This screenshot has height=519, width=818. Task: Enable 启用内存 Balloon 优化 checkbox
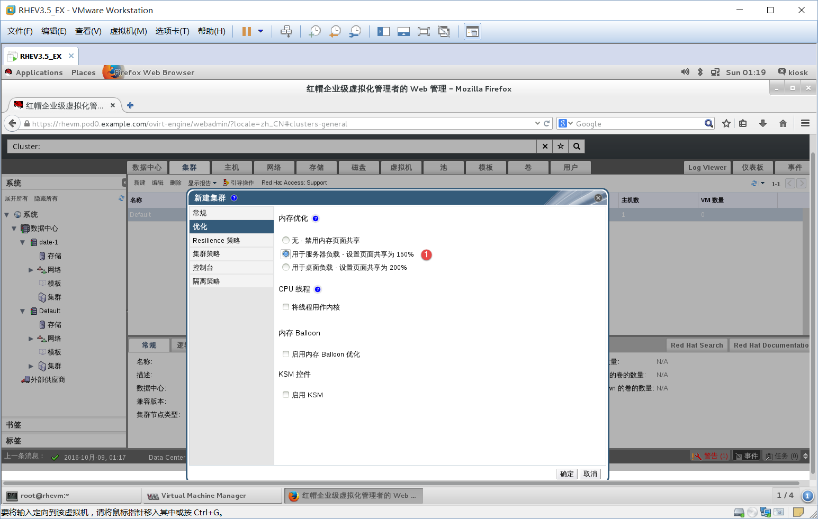click(x=286, y=354)
